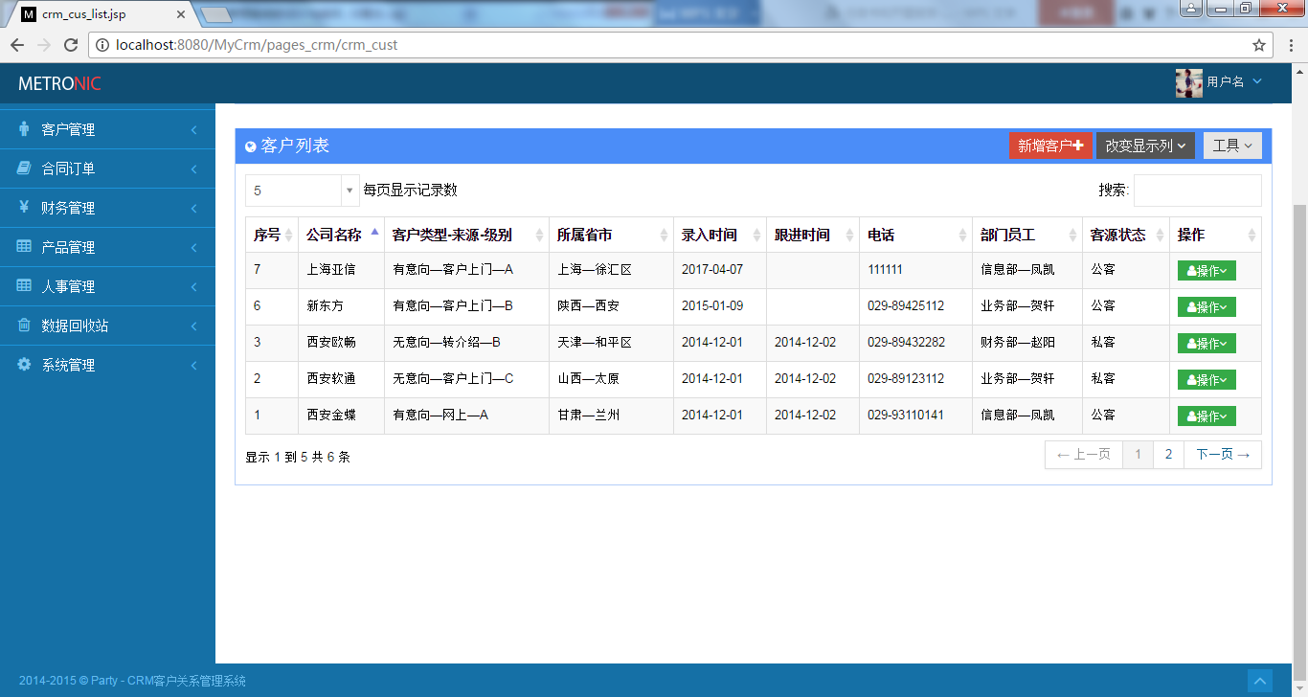The image size is (1308, 697).
Task: Click the bookmark star in address bar
Action: click(x=1261, y=44)
